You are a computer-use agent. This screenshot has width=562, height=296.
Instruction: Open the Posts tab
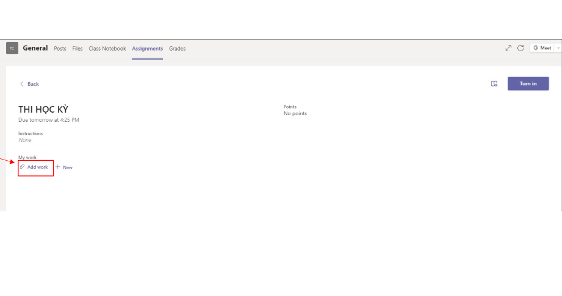point(60,48)
